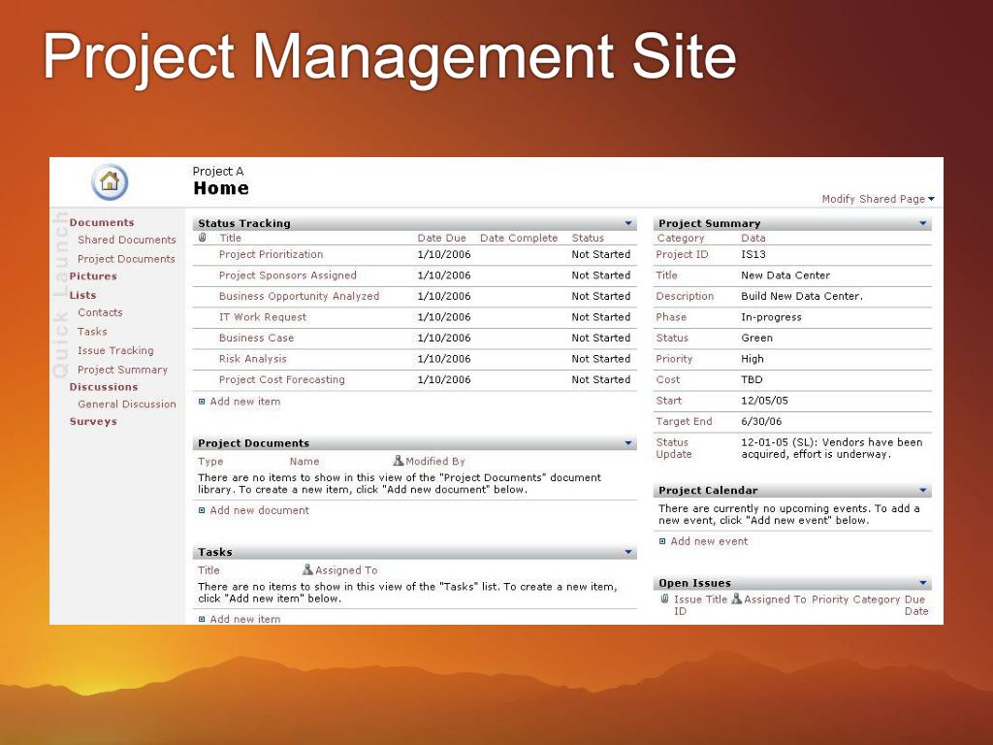Click paperclip icon in Open Issues header
The height and width of the screenshot is (745, 993).
point(664,599)
